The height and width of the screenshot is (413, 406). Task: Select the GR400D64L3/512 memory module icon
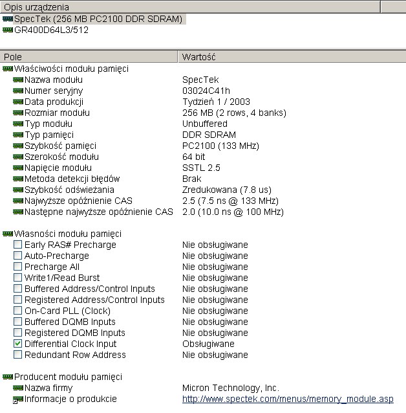[8, 30]
